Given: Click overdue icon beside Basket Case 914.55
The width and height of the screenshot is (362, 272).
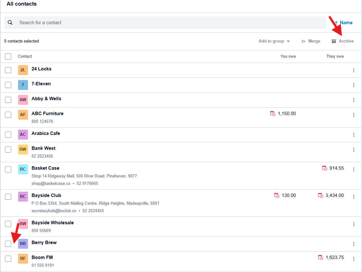Looking at the screenshot, I should pos(324,168).
